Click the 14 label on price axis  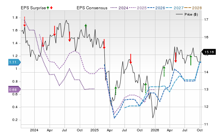point(206,72)
